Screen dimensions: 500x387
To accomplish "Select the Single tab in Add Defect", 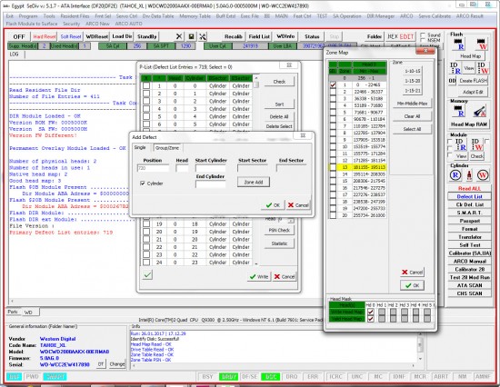I will pyautogui.click(x=140, y=147).
